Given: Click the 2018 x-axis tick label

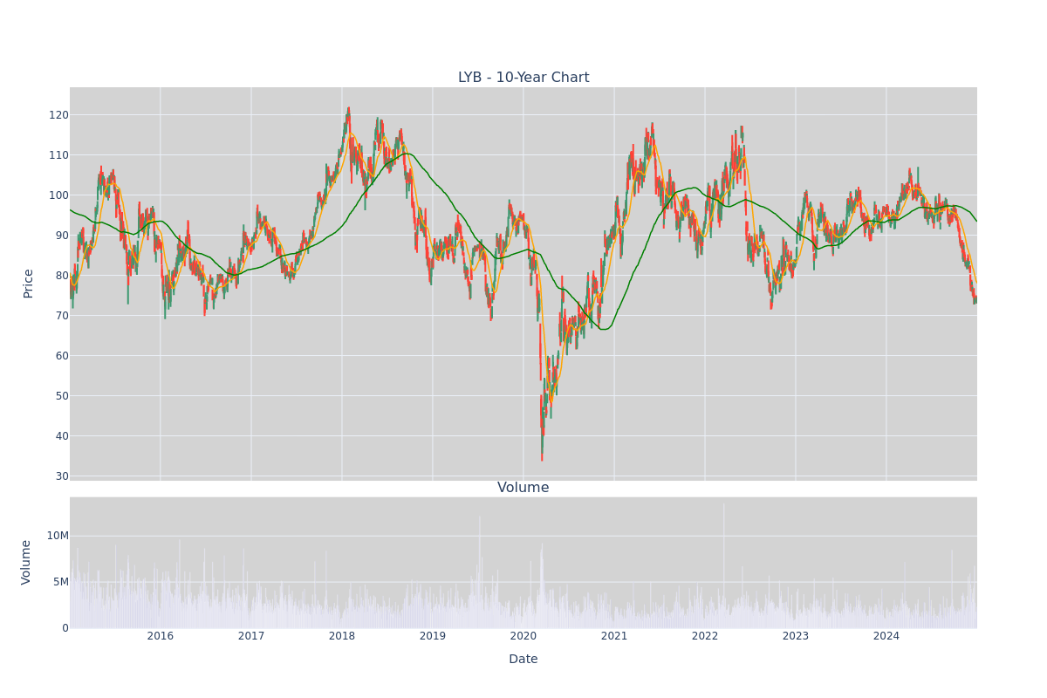Looking at the screenshot, I should (342, 636).
